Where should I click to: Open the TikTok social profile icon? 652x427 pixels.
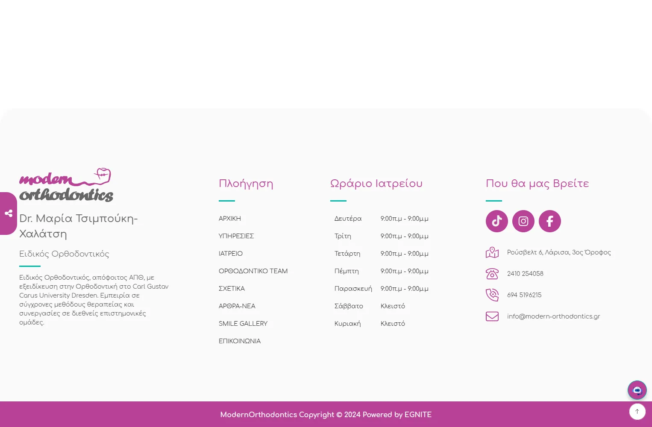[496, 221]
